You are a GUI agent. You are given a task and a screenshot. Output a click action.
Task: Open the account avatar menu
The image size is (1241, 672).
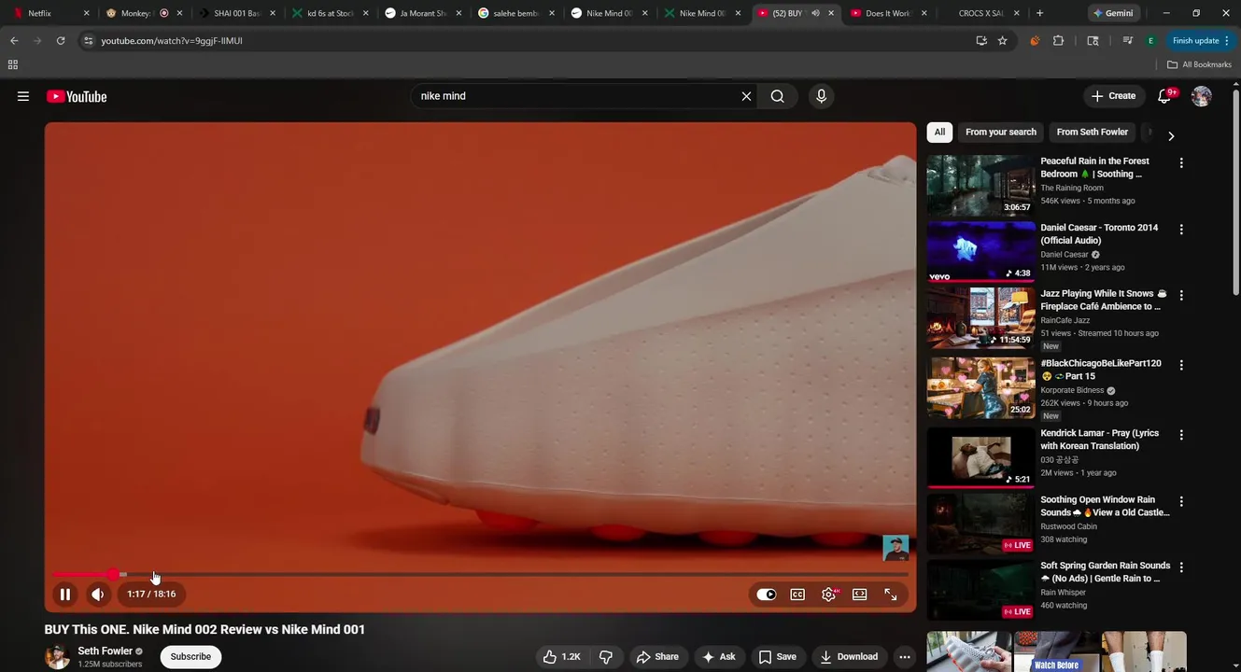1202,96
